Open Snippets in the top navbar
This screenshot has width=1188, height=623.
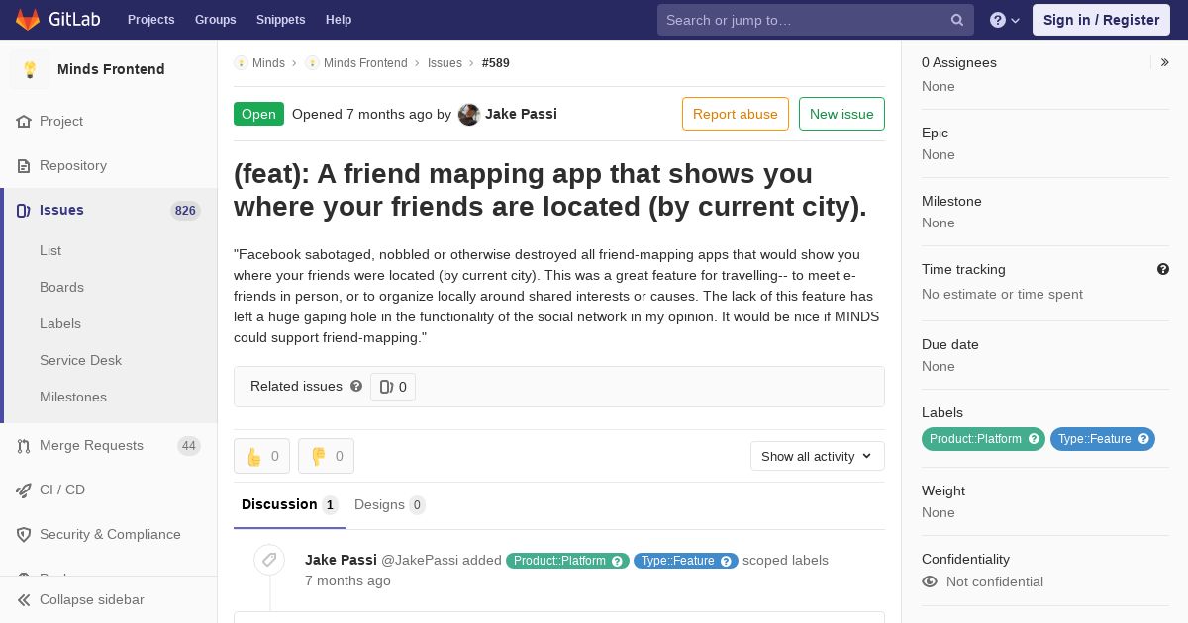(281, 20)
